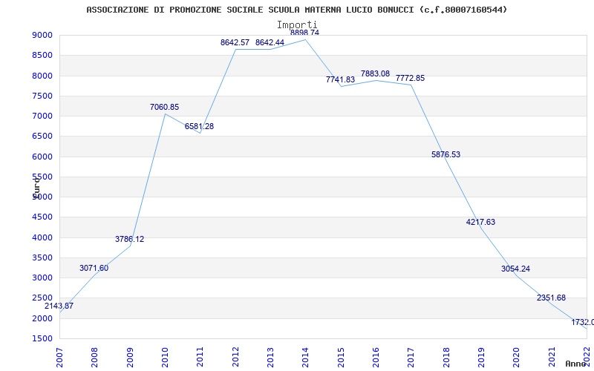This screenshot has width=594, height=371.
Task: Select the 'Importi' chart subtitle
Action: [297, 25]
